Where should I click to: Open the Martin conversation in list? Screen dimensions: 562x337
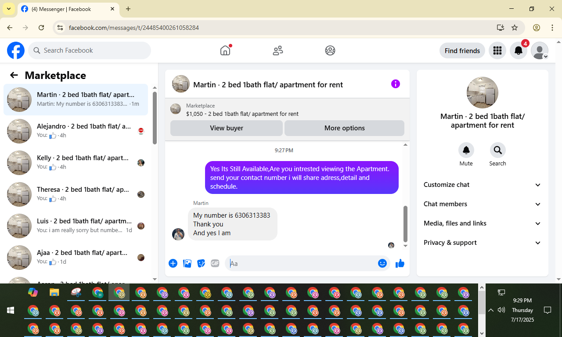[76, 100]
